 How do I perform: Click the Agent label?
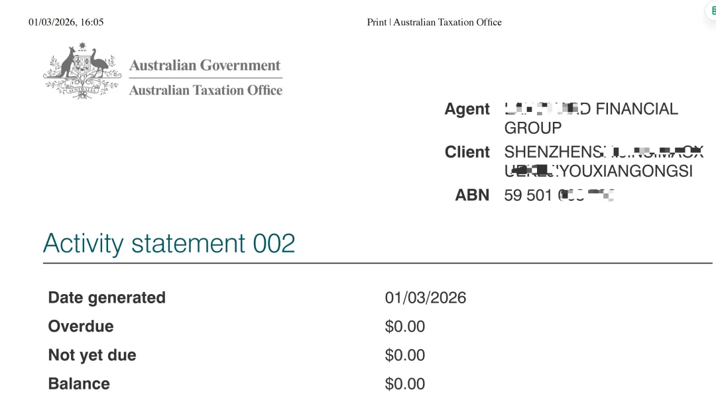coord(467,109)
